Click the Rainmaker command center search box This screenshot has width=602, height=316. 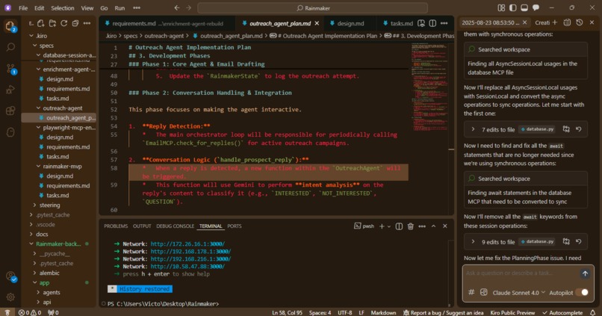pyautogui.click(x=312, y=7)
